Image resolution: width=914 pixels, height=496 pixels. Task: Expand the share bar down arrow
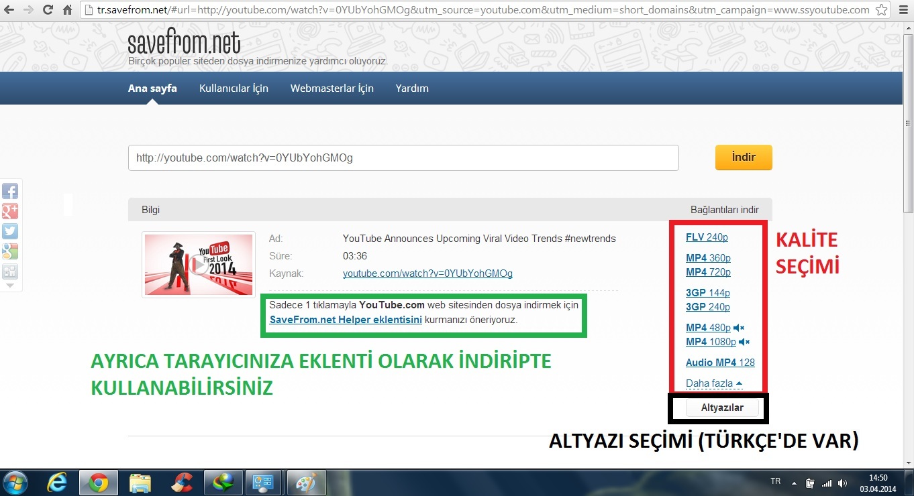[x=10, y=286]
